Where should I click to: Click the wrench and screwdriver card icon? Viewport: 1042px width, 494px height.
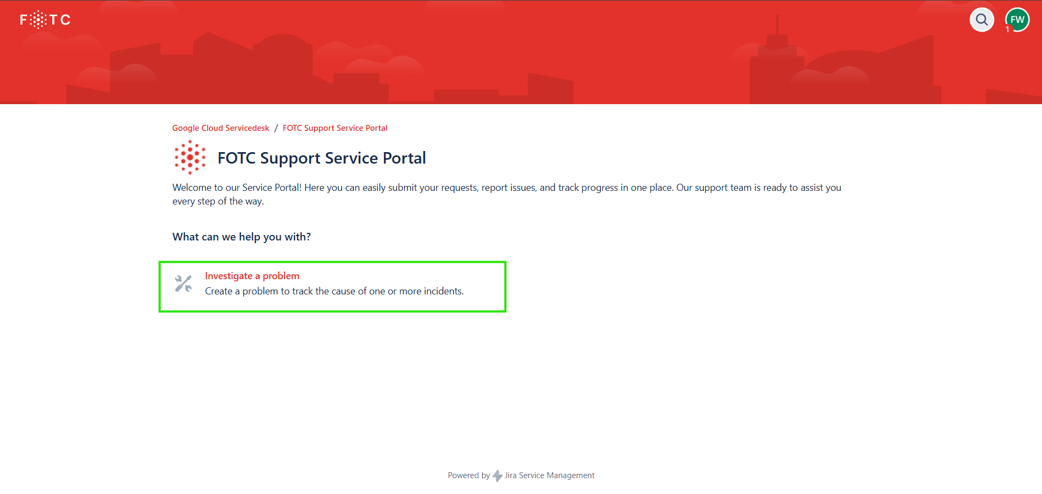(183, 283)
